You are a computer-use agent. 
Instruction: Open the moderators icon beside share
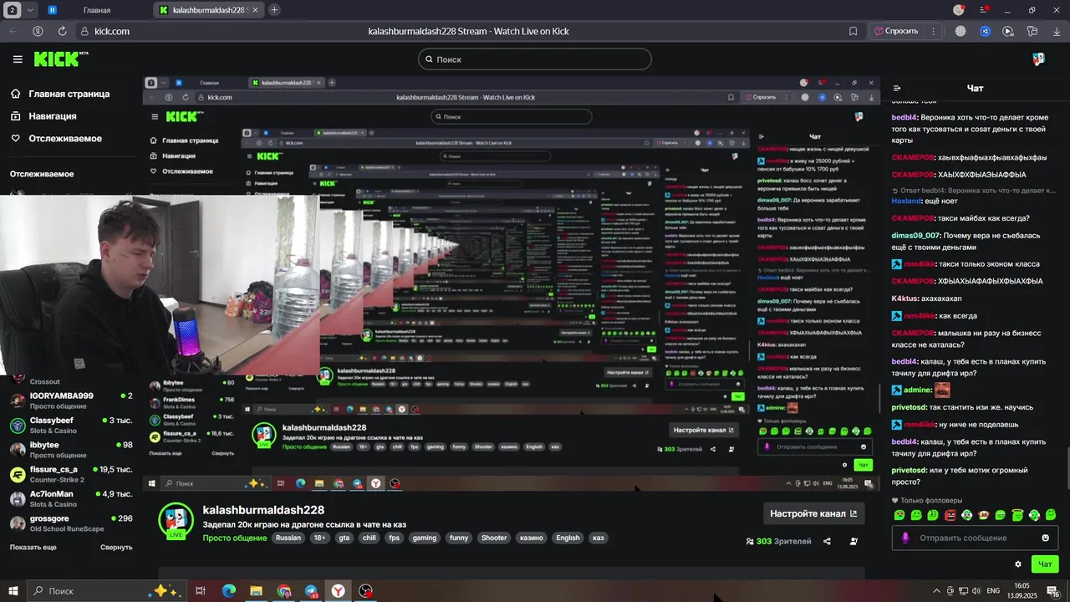853,541
